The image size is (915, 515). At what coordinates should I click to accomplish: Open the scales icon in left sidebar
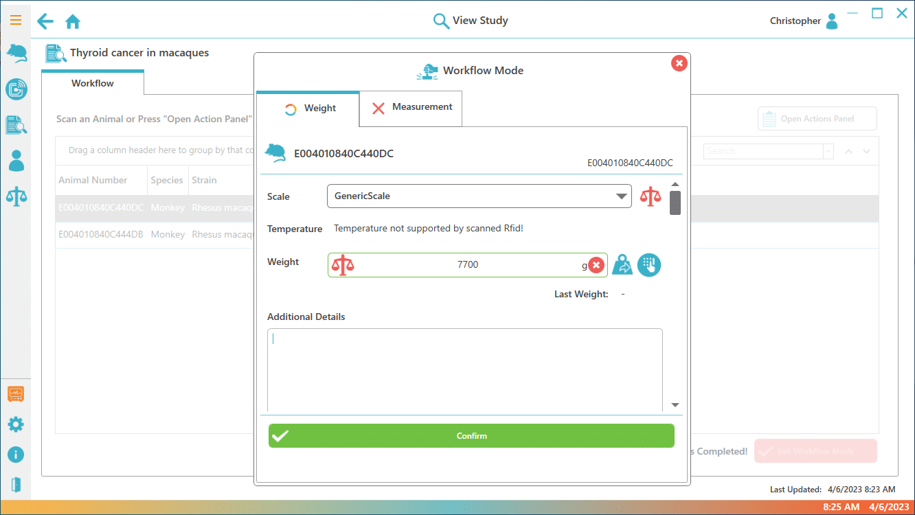pyautogui.click(x=16, y=196)
